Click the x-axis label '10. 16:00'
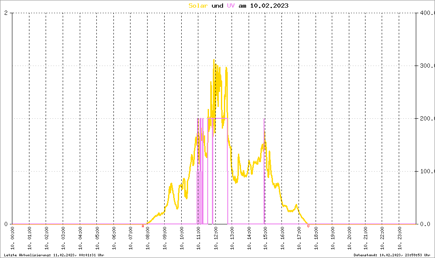 tap(282, 238)
